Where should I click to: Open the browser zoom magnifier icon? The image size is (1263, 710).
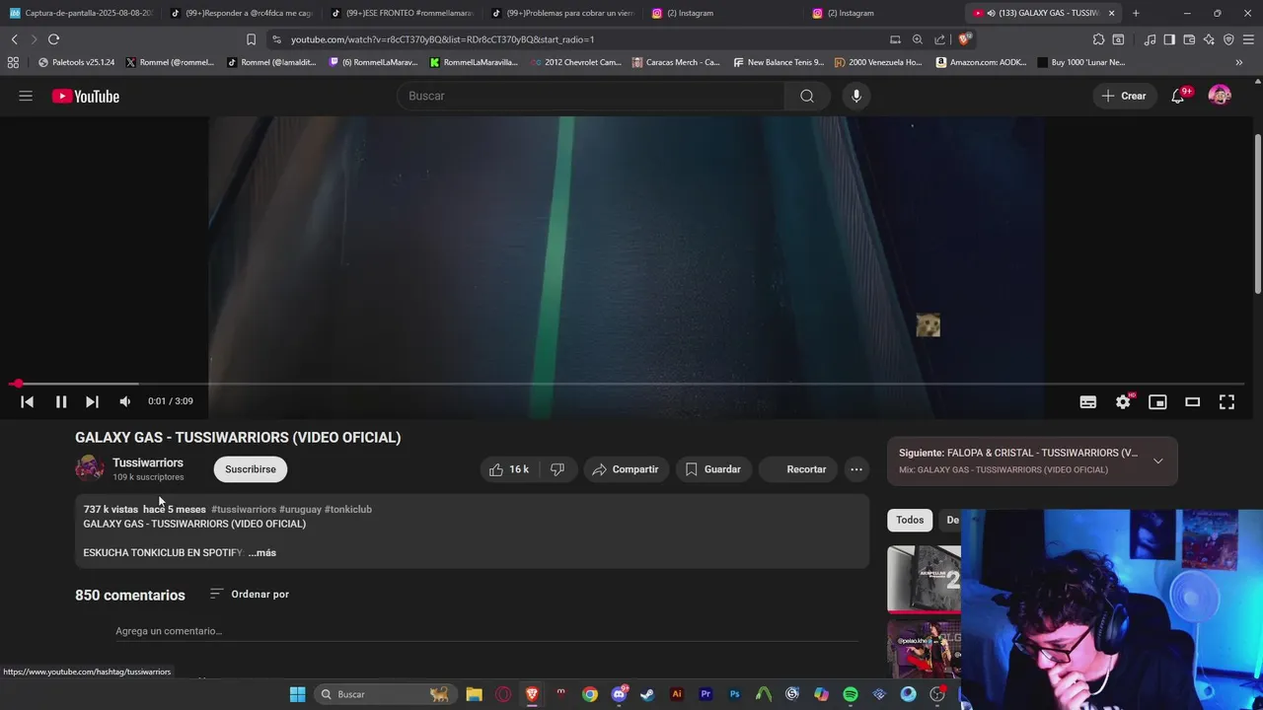pyautogui.click(x=918, y=39)
